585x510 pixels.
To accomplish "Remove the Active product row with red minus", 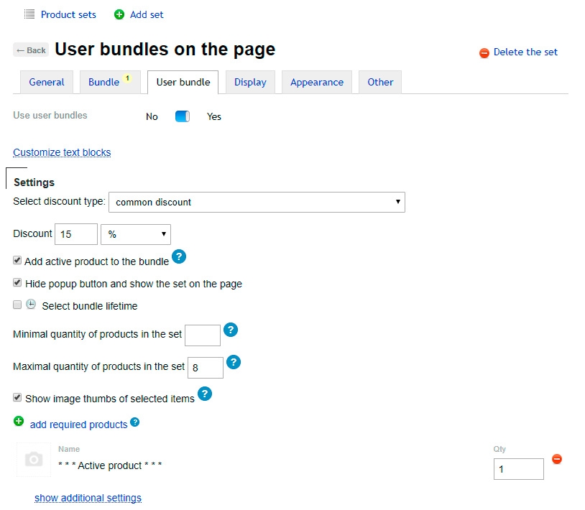I will [x=556, y=459].
